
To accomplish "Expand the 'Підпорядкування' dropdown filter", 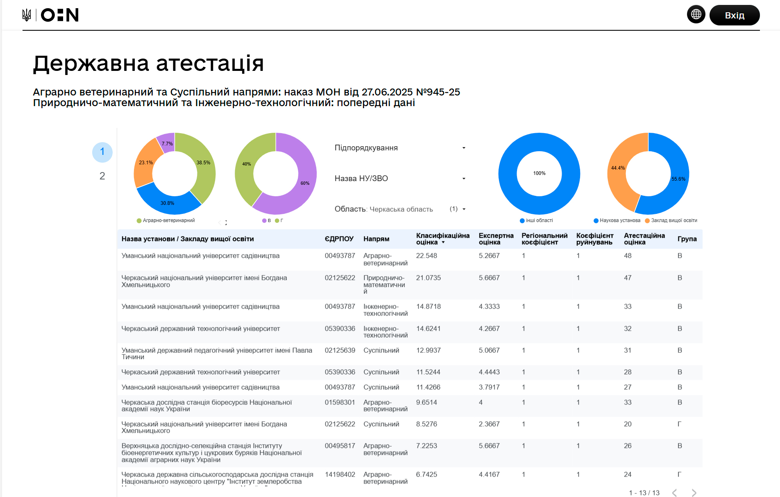I will click(464, 148).
